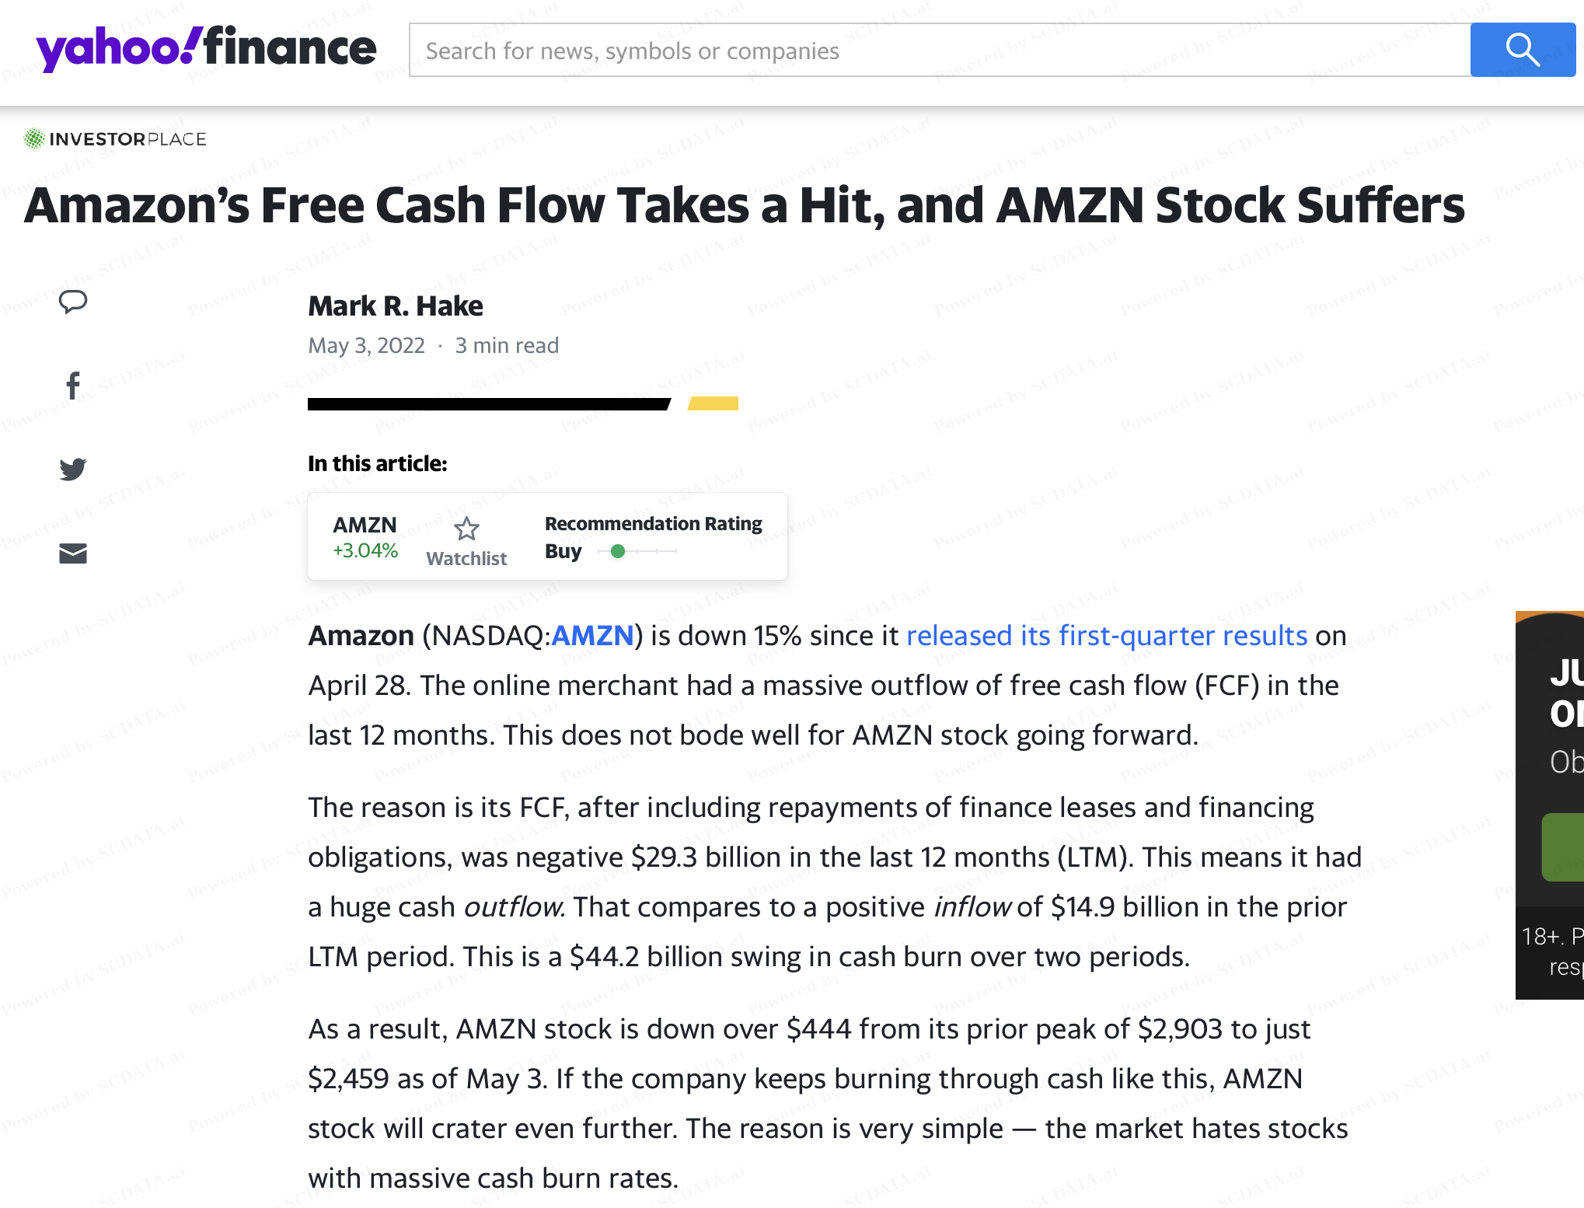Image resolution: width=1584 pixels, height=1208 pixels.
Task: Focus the news and symbols search field
Action: (940, 50)
